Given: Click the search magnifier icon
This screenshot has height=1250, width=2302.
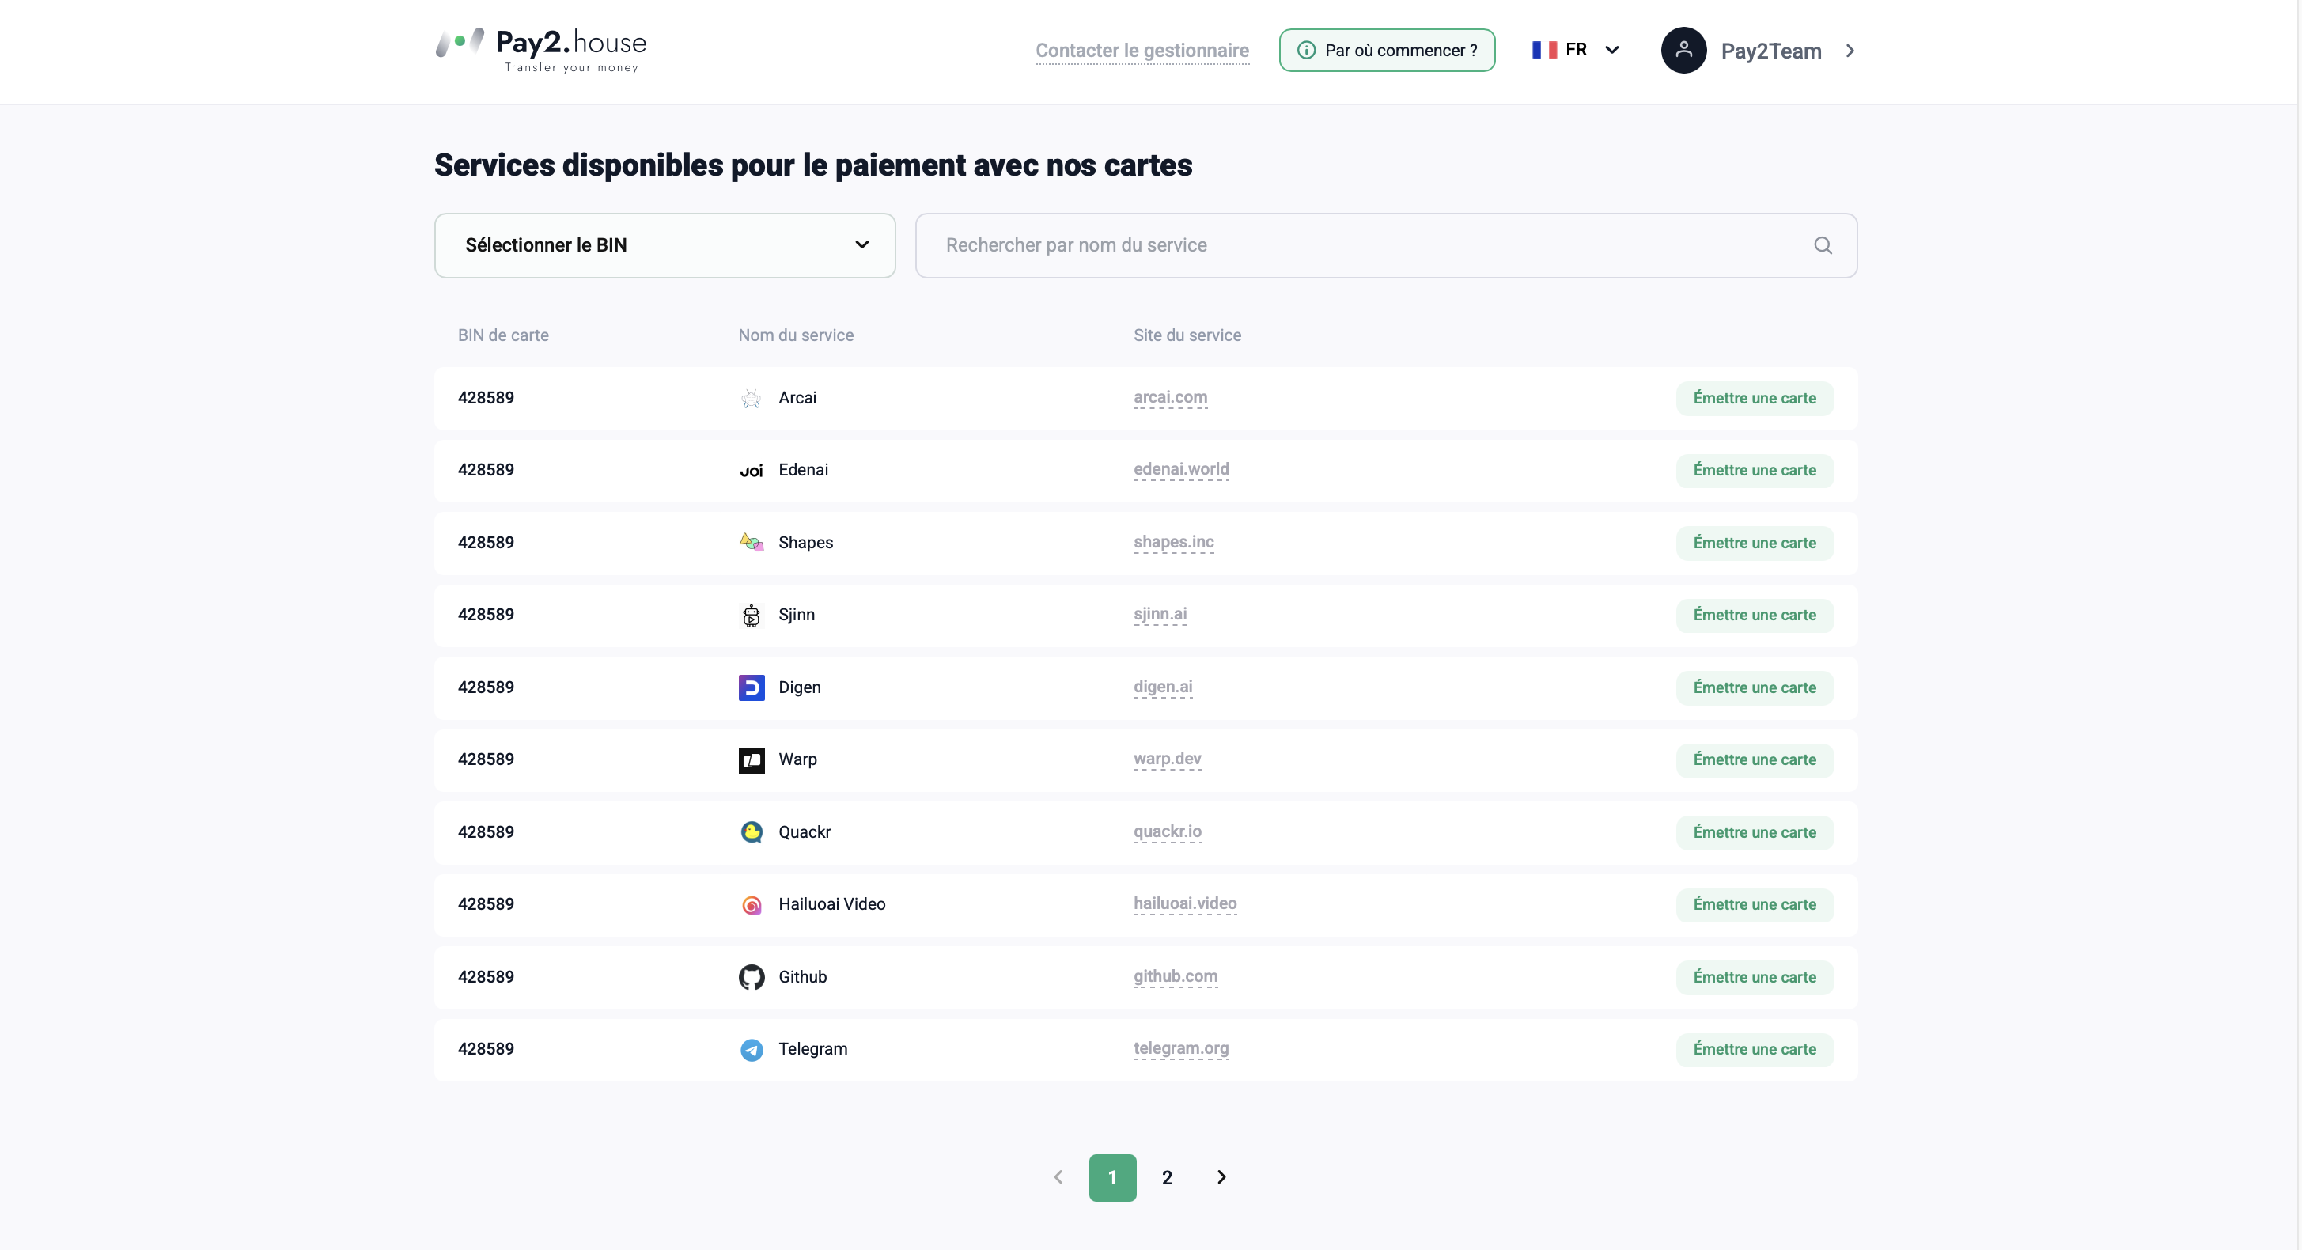Looking at the screenshot, I should [x=1823, y=246].
